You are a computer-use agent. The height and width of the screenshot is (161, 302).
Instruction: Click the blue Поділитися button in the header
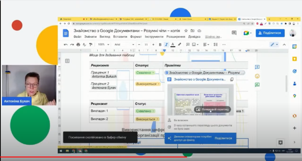[x=270, y=33]
